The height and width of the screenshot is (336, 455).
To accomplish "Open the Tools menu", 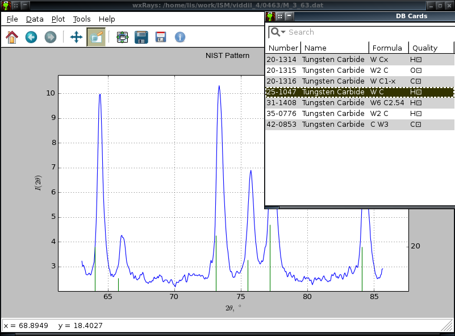I will pyautogui.click(x=82, y=19).
